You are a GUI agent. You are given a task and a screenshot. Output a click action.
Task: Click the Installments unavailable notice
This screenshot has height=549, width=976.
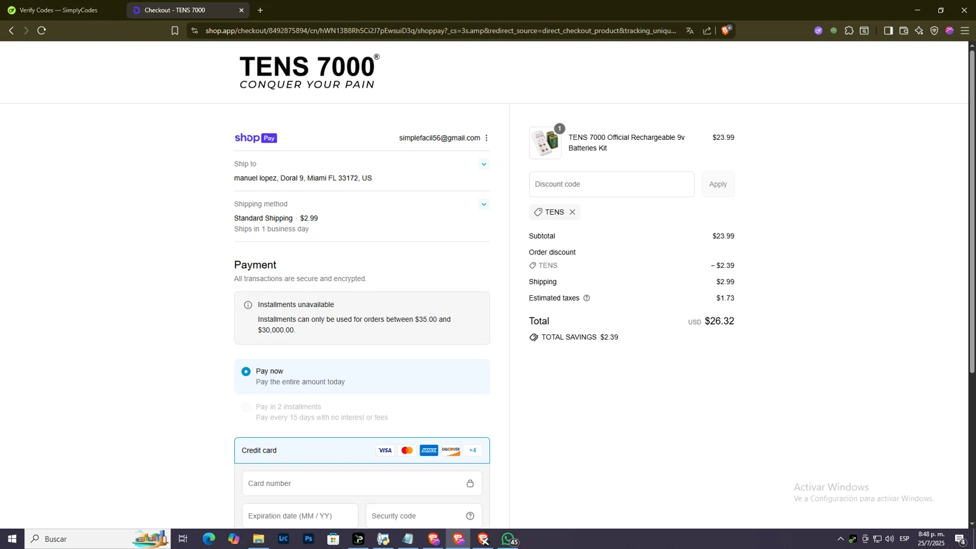362,318
